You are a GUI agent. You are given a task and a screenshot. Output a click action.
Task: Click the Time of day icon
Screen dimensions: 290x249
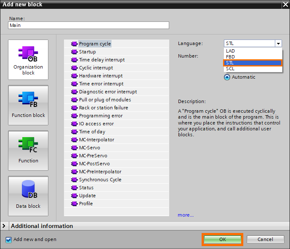point(74,132)
